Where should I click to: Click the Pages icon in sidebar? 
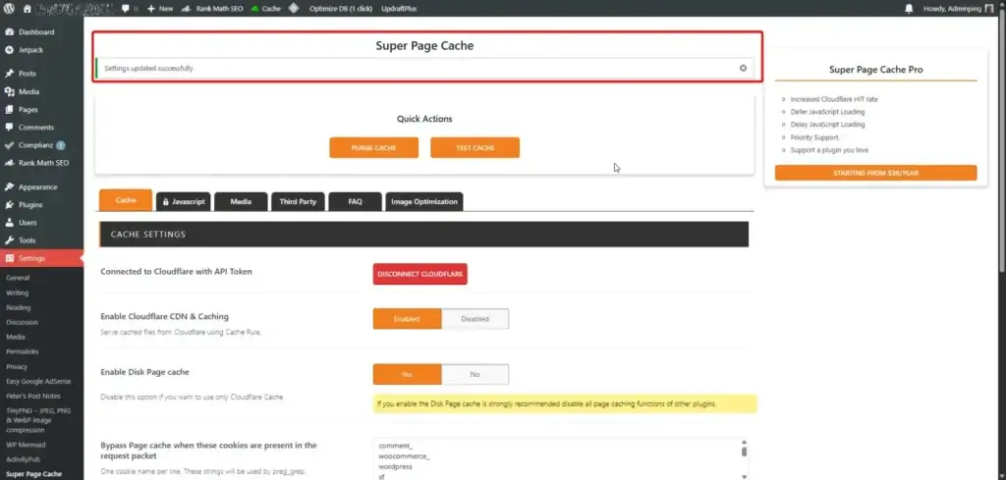[x=10, y=110]
